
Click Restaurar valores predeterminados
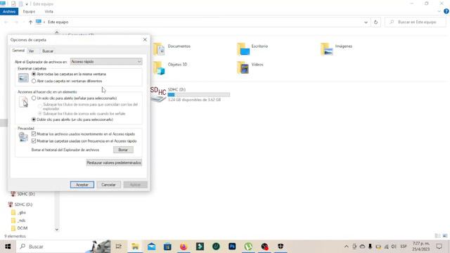(114, 162)
